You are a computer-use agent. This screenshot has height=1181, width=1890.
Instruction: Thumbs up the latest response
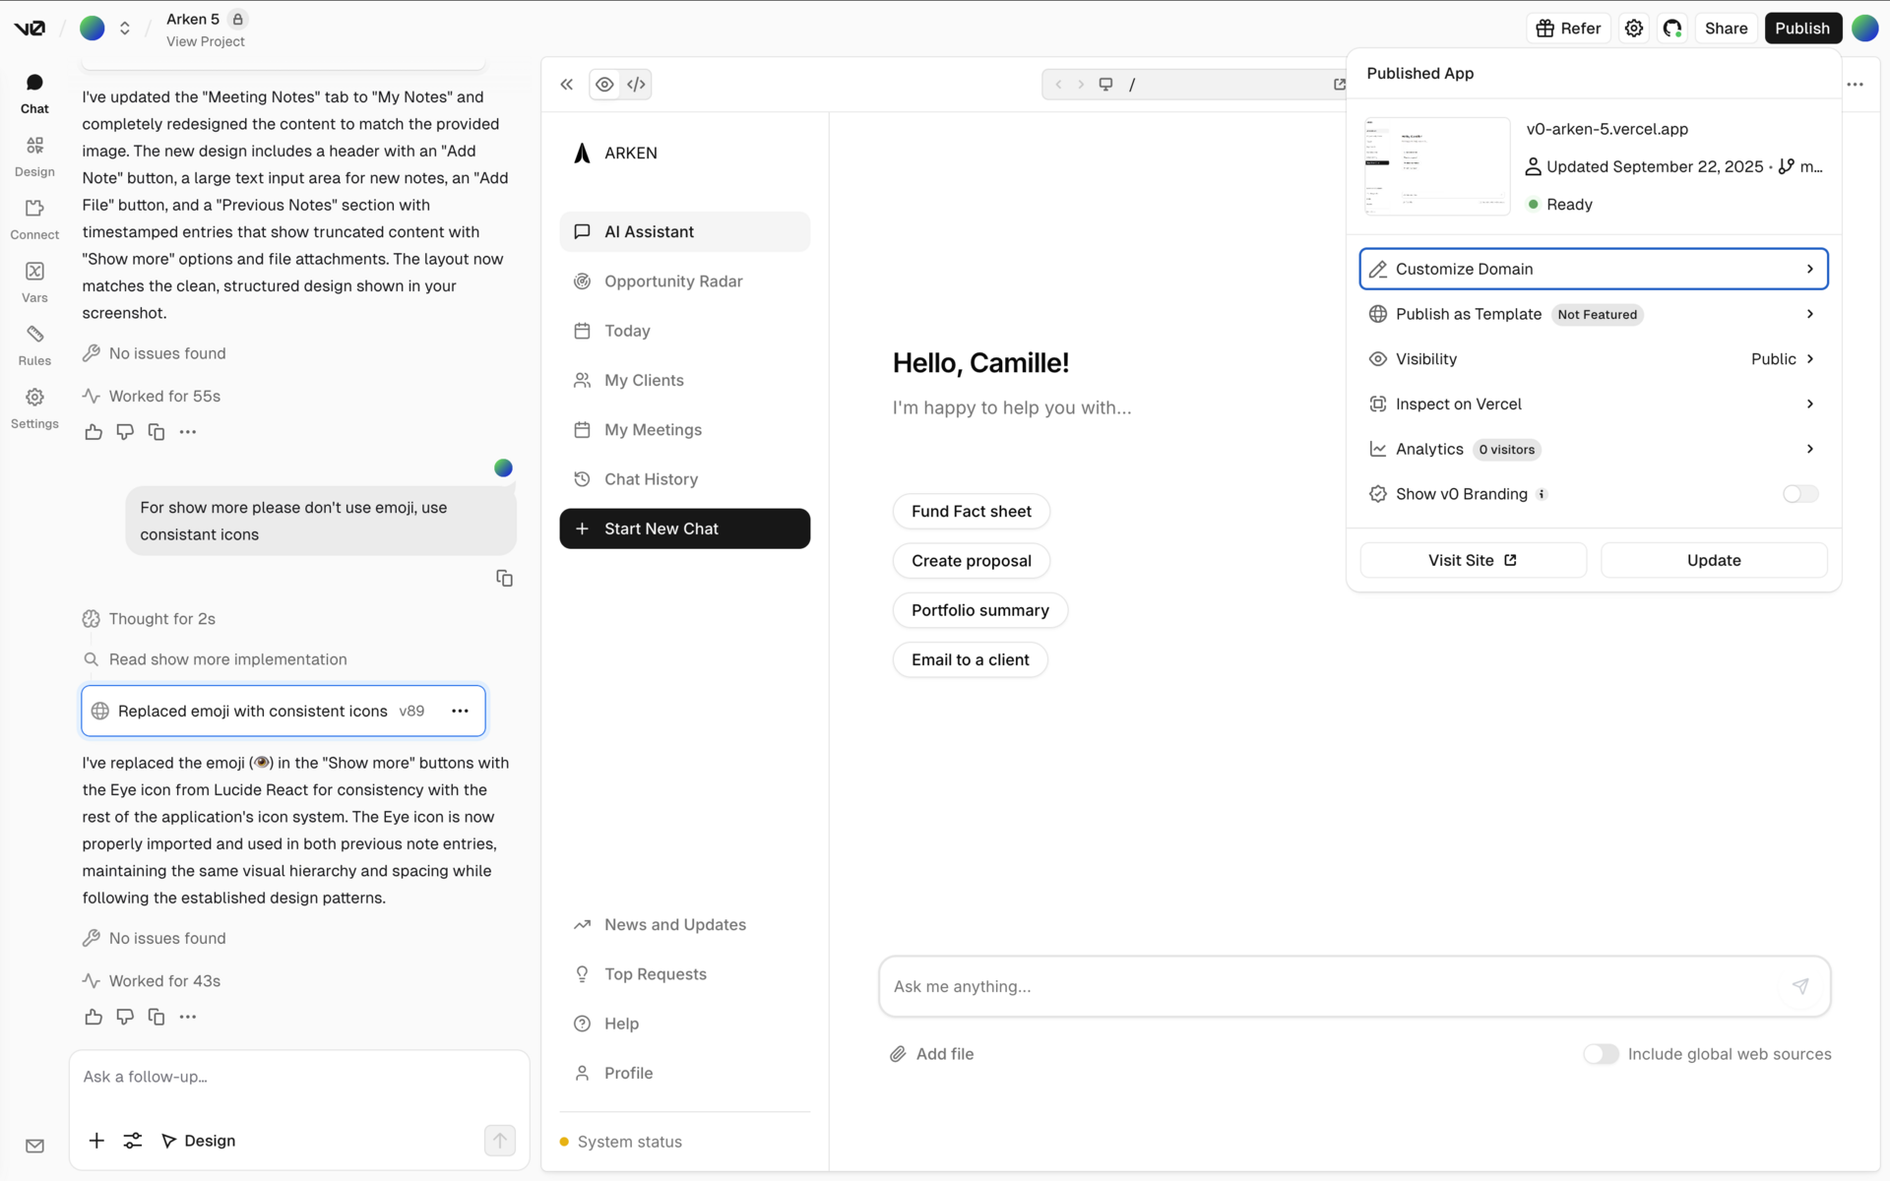click(94, 1017)
